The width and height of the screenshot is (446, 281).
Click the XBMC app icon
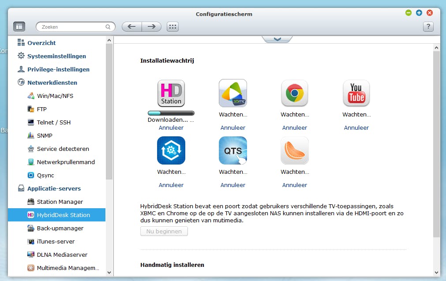click(x=232, y=93)
